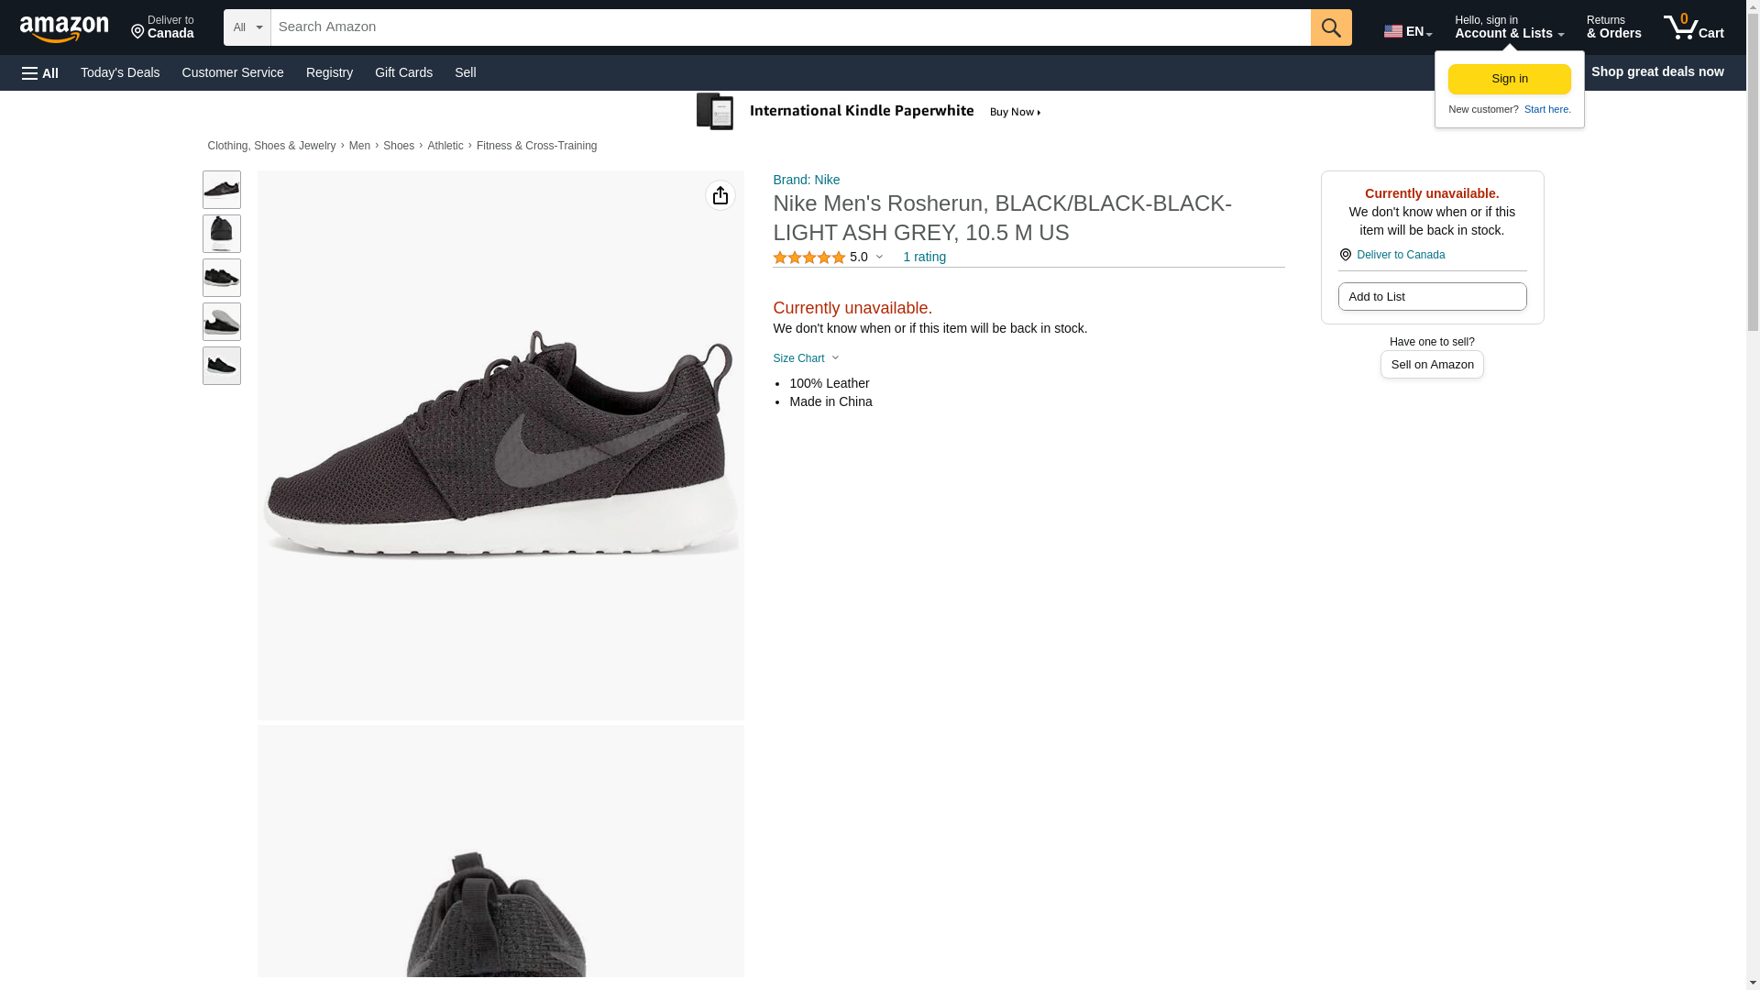
Task: Click the five-star rating icons
Action: (808, 258)
